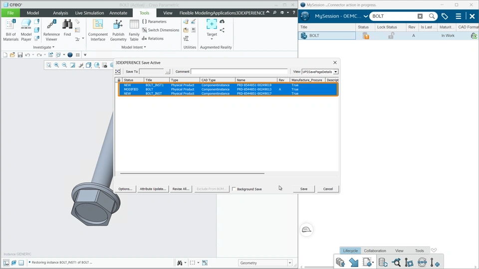The height and width of the screenshot is (269, 479).
Task: Switch to the Annotate tab
Action: (118, 13)
